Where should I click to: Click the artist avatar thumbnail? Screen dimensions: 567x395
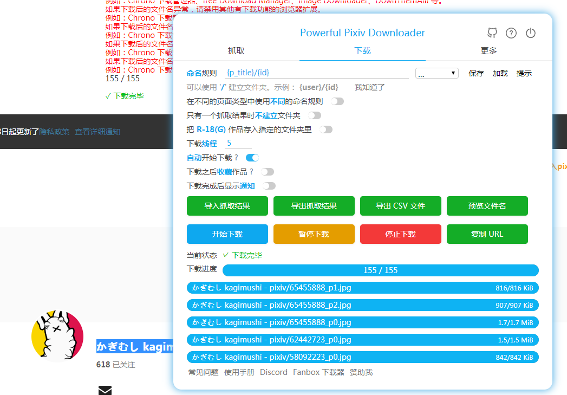point(57,336)
